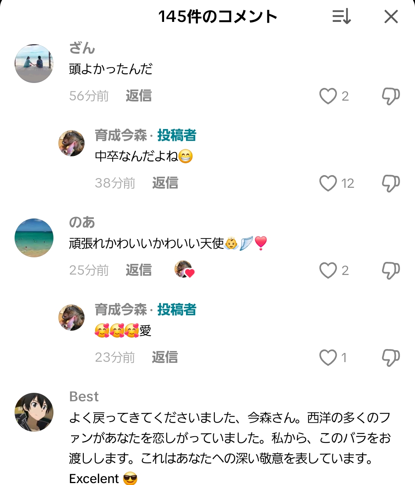
Task: Heart the 愛 reply from 育成今森
Action: click(x=328, y=358)
